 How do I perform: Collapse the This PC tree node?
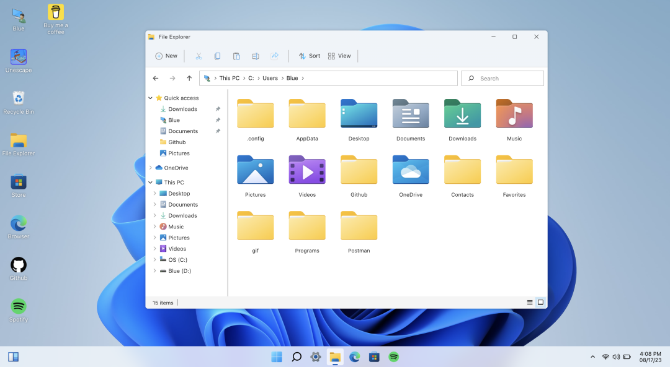click(150, 183)
